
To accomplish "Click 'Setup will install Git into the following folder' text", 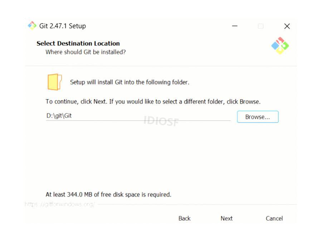I will tap(130, 82).
